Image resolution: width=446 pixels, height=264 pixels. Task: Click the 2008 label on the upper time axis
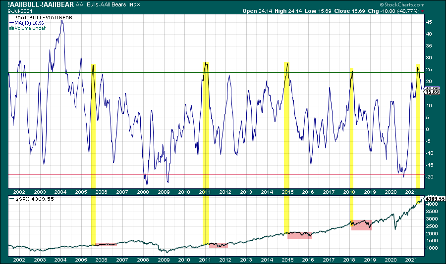[x=143, y=192]
